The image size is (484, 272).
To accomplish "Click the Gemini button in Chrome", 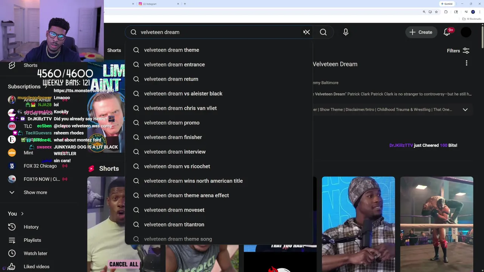I will point(447,4).
